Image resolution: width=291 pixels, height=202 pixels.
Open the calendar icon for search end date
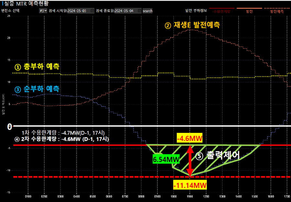click(139, 11)
